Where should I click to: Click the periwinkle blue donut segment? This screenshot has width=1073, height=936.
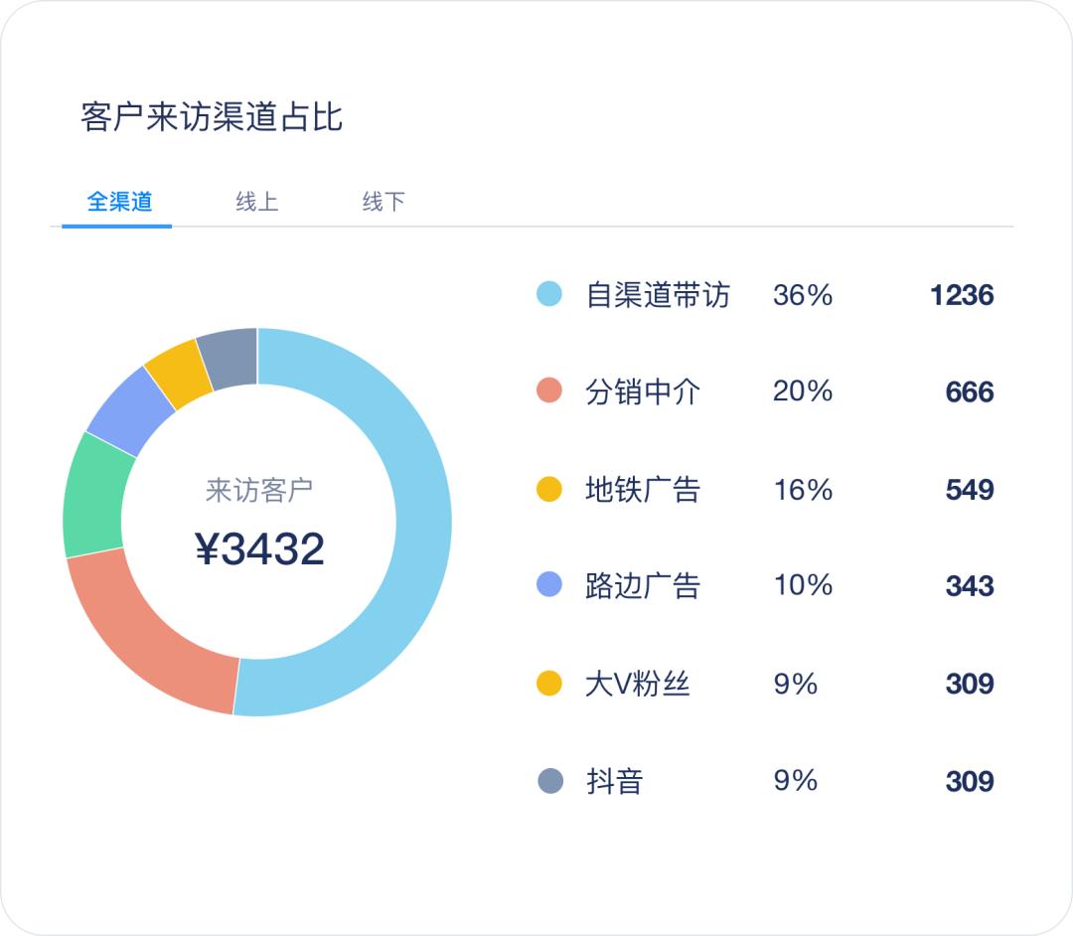[x=129, y=409]
